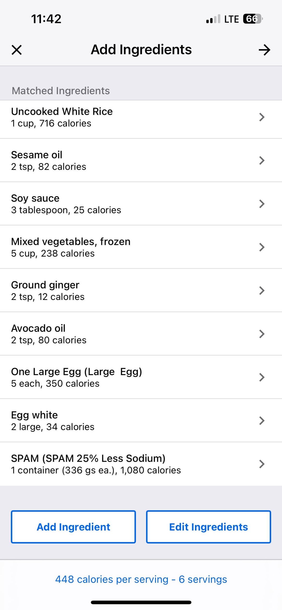This screenshot has height=610, width=282.
Task: Open Avocado oil chevron icon
Action: pyautogui.click(x=262, y=334)
